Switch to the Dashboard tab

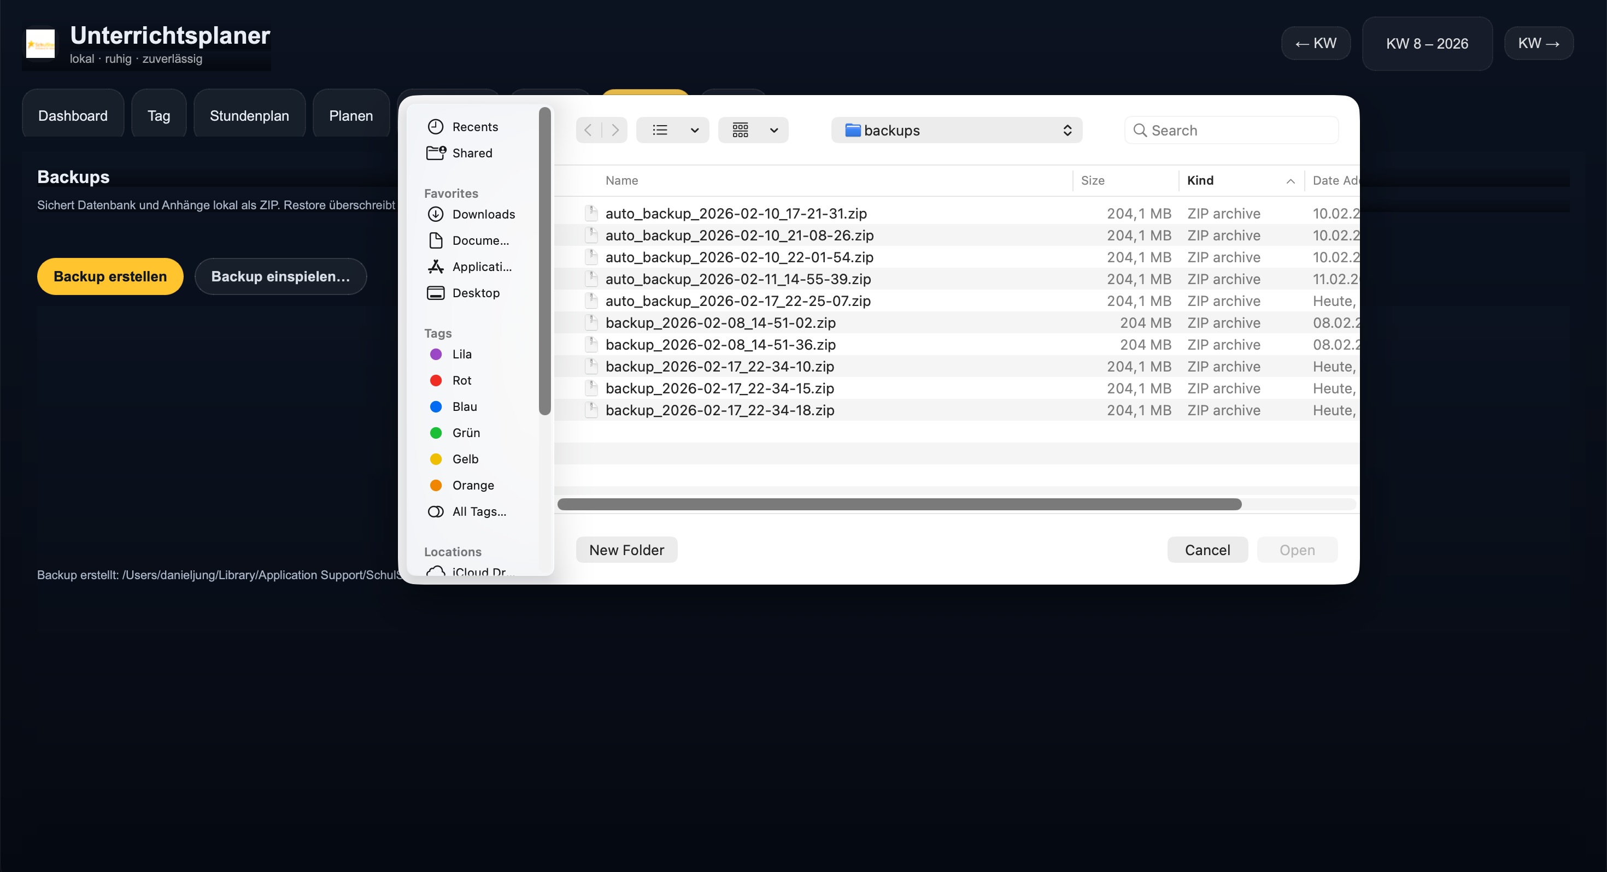[x=72, y=115]
